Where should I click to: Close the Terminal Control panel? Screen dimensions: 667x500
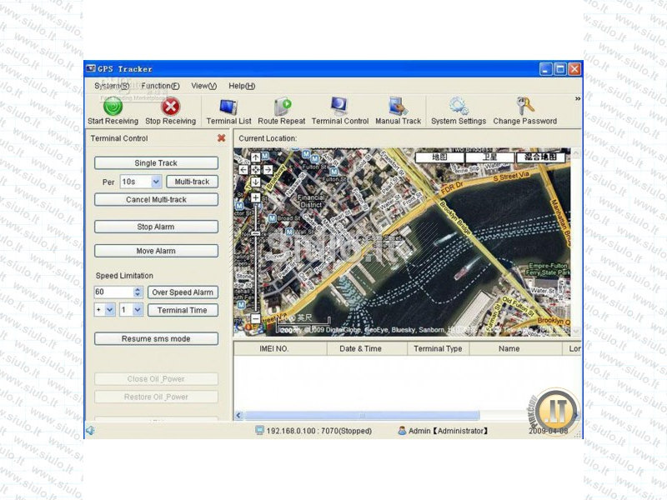(x=221, y=138)
